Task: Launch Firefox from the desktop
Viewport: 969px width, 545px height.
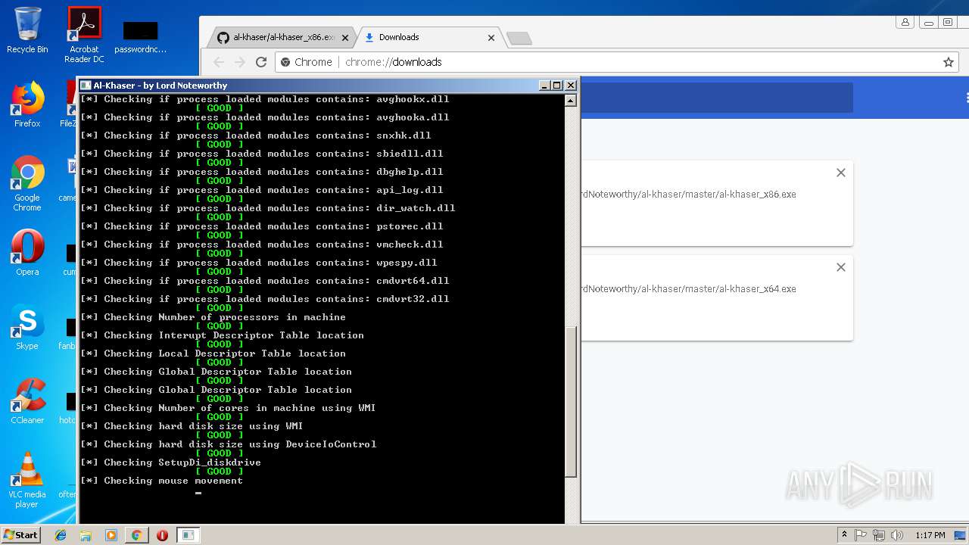Action: click(x=27, y=105)
